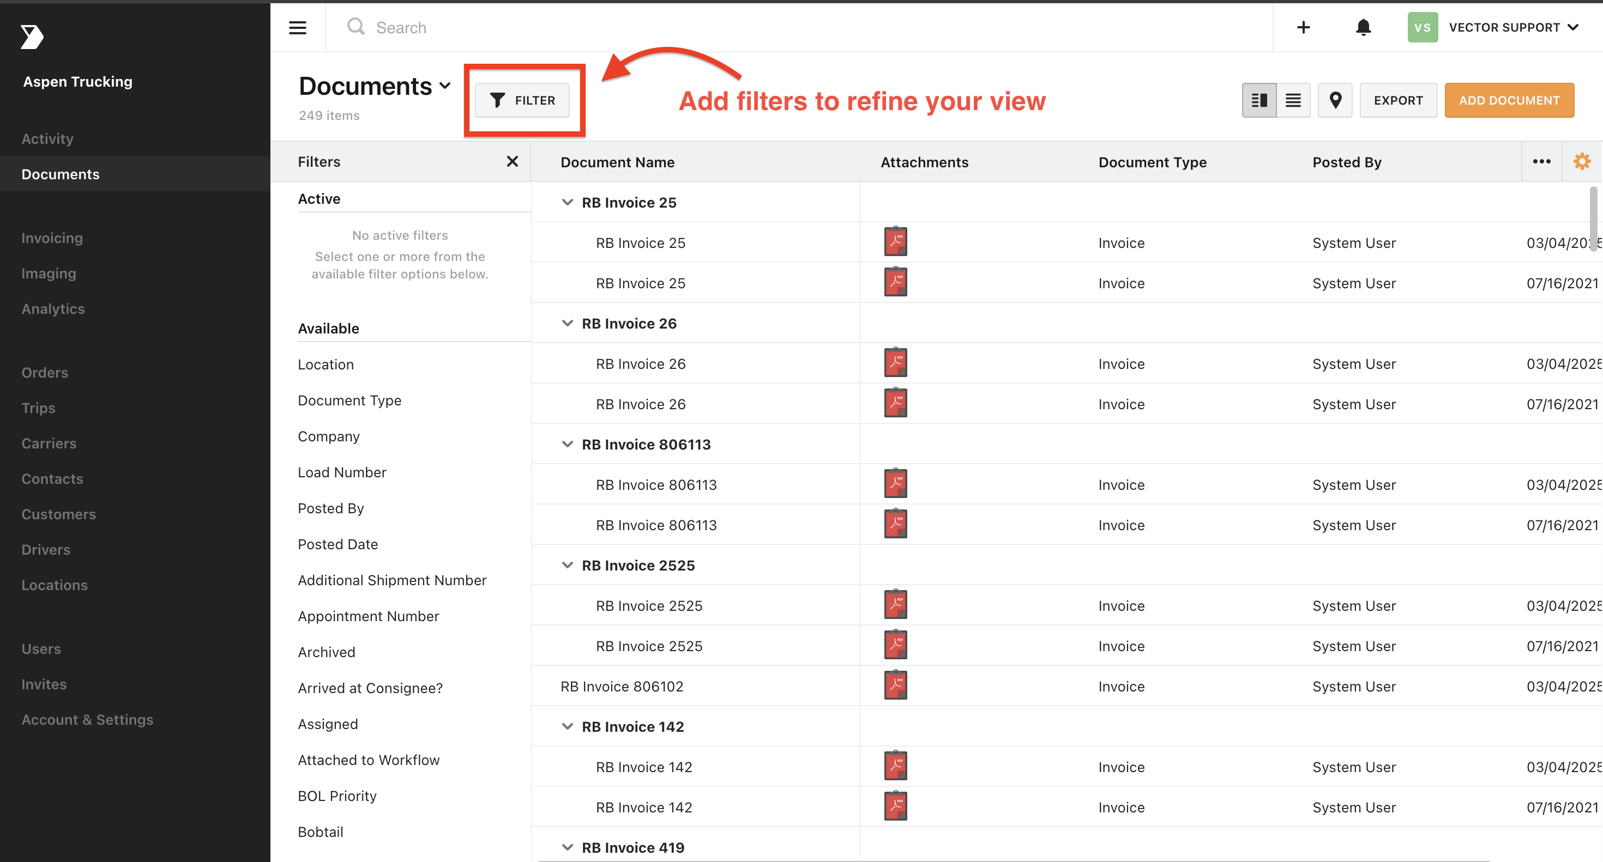This screenshot has height=862, width=1603.
Task: Open PDF of RB Invoice 806102
Action: pyautogui.click(x=895, y=685)
